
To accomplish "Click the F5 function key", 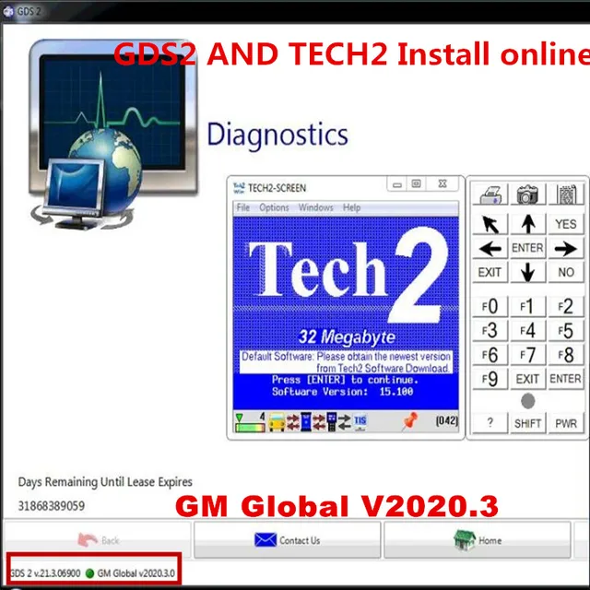I will [x=566, y=331].
